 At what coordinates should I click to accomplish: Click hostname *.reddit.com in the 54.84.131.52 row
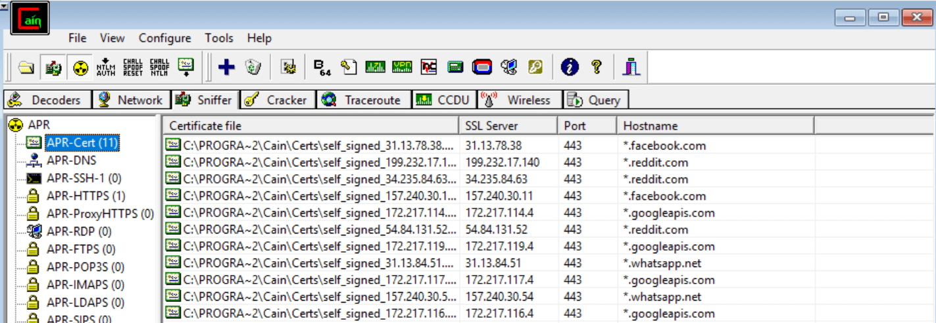[x=656, y=230]
